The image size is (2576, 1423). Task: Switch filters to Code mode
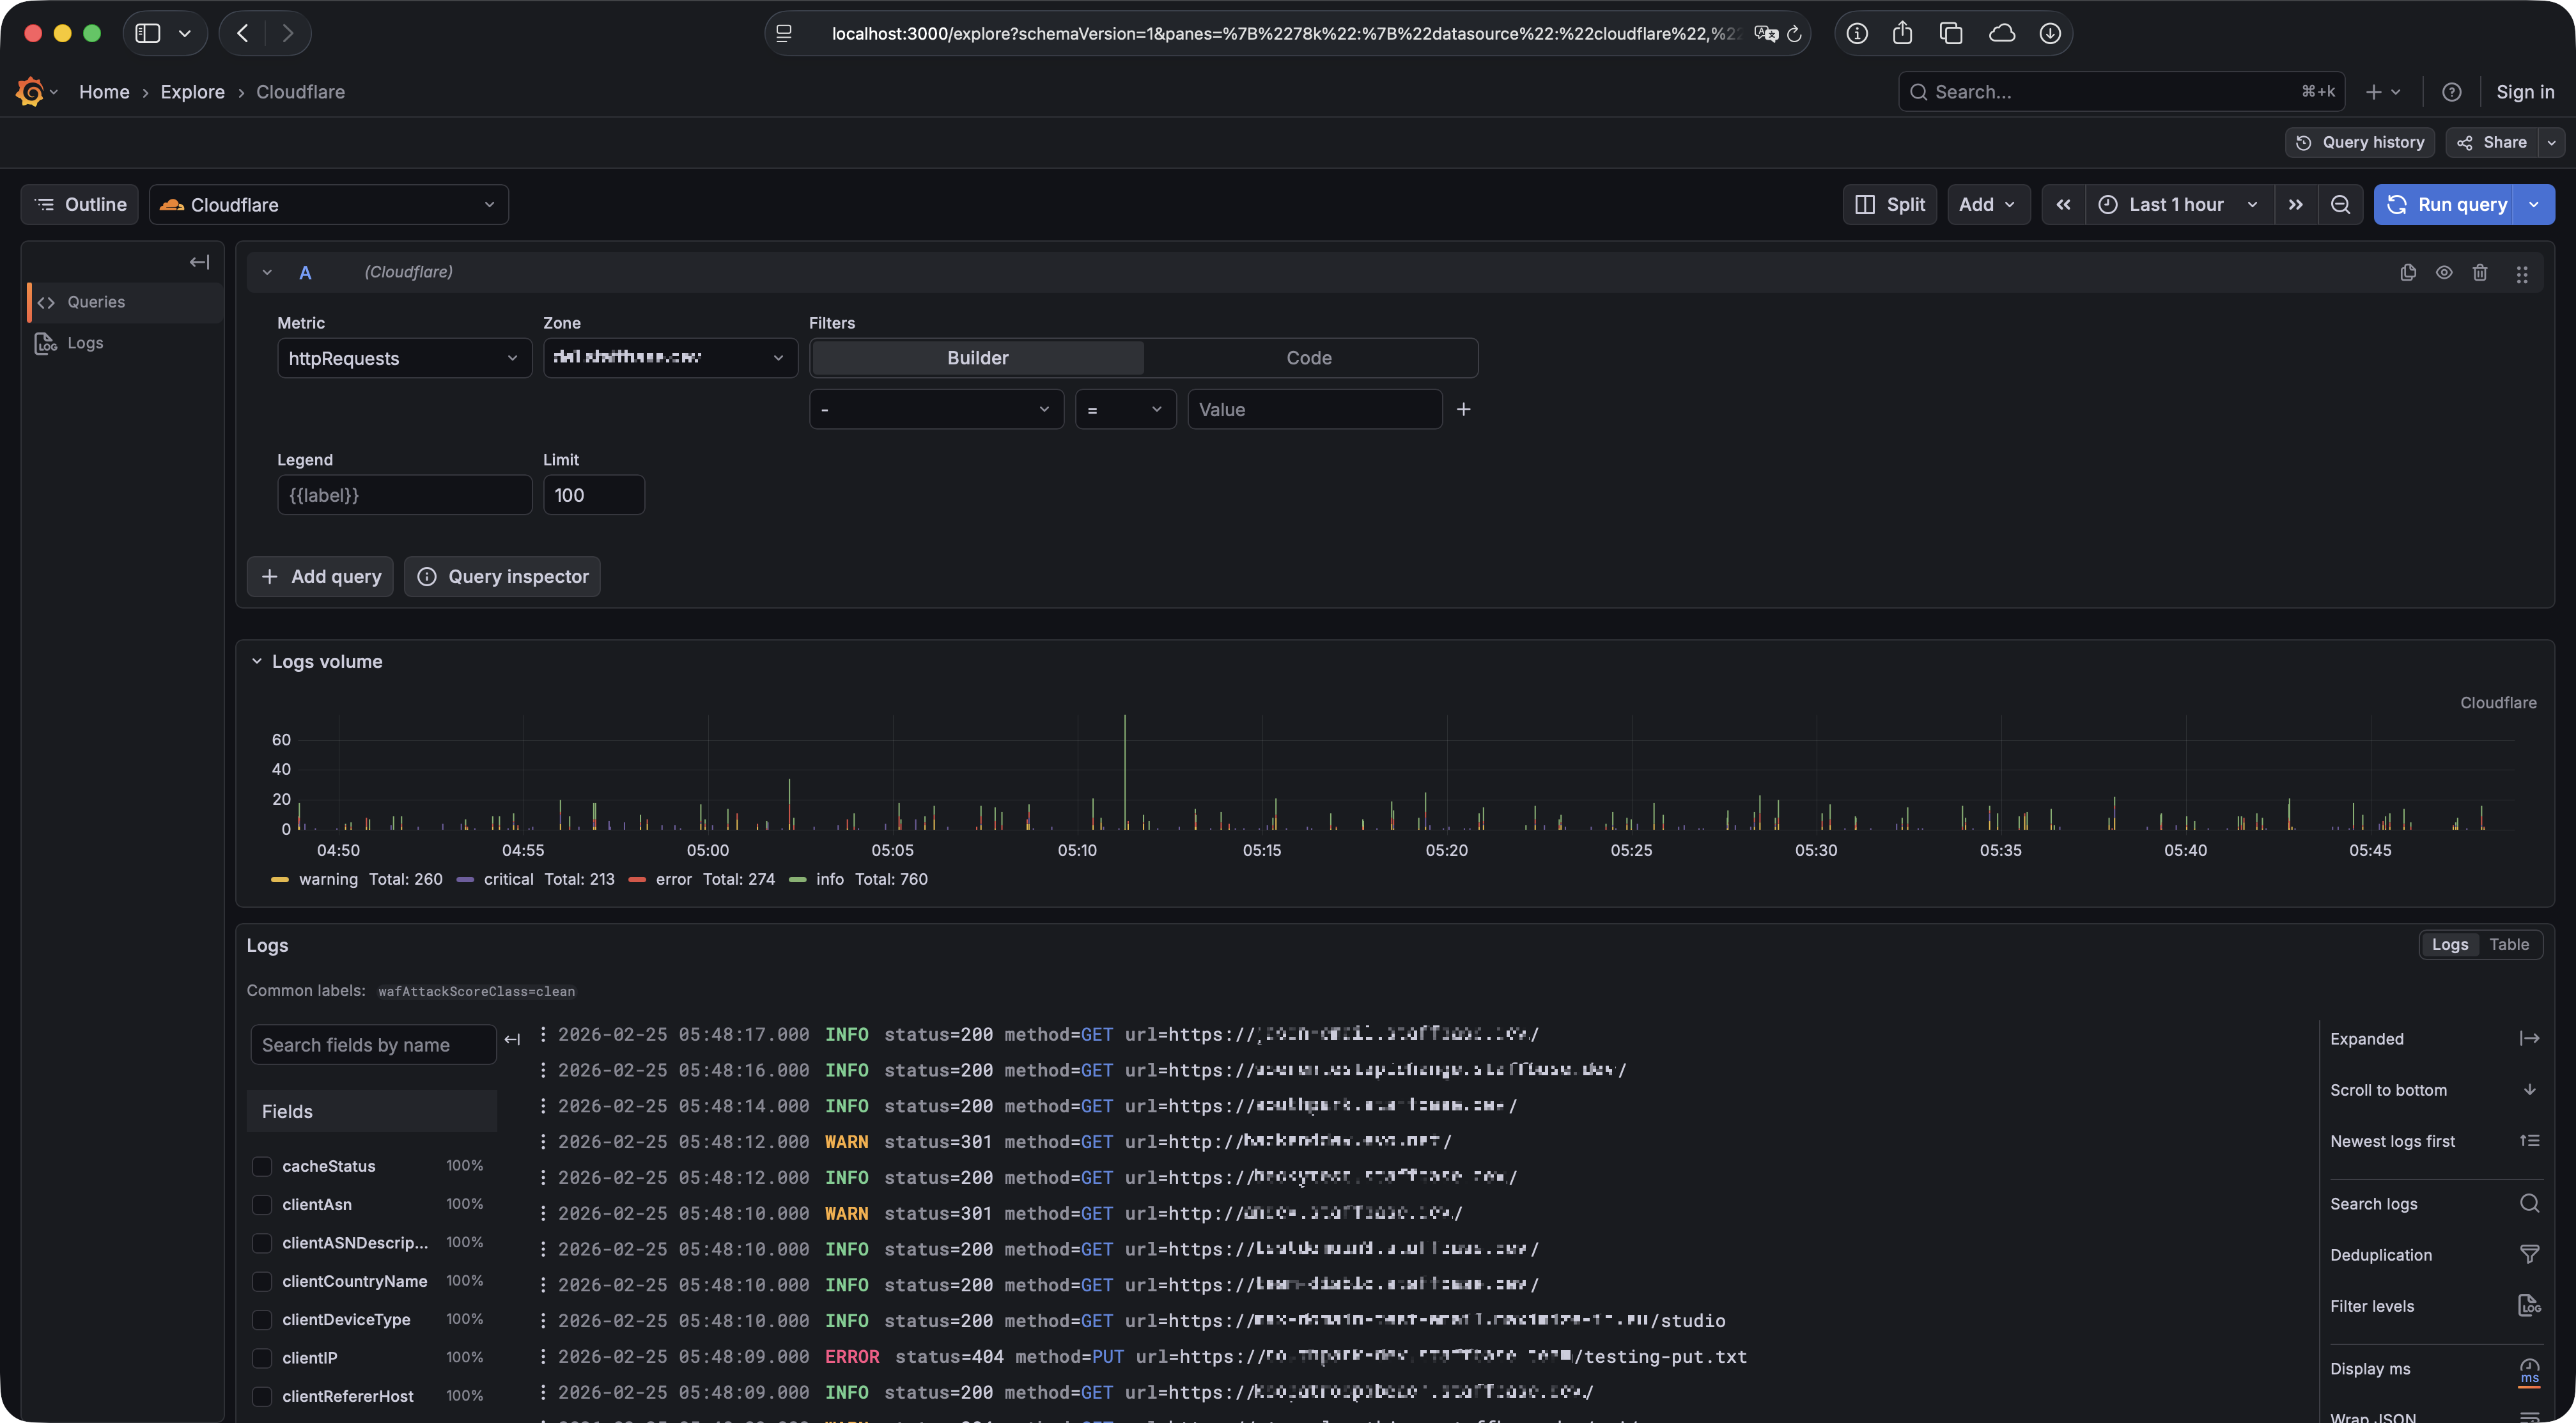click(1309, 358)
